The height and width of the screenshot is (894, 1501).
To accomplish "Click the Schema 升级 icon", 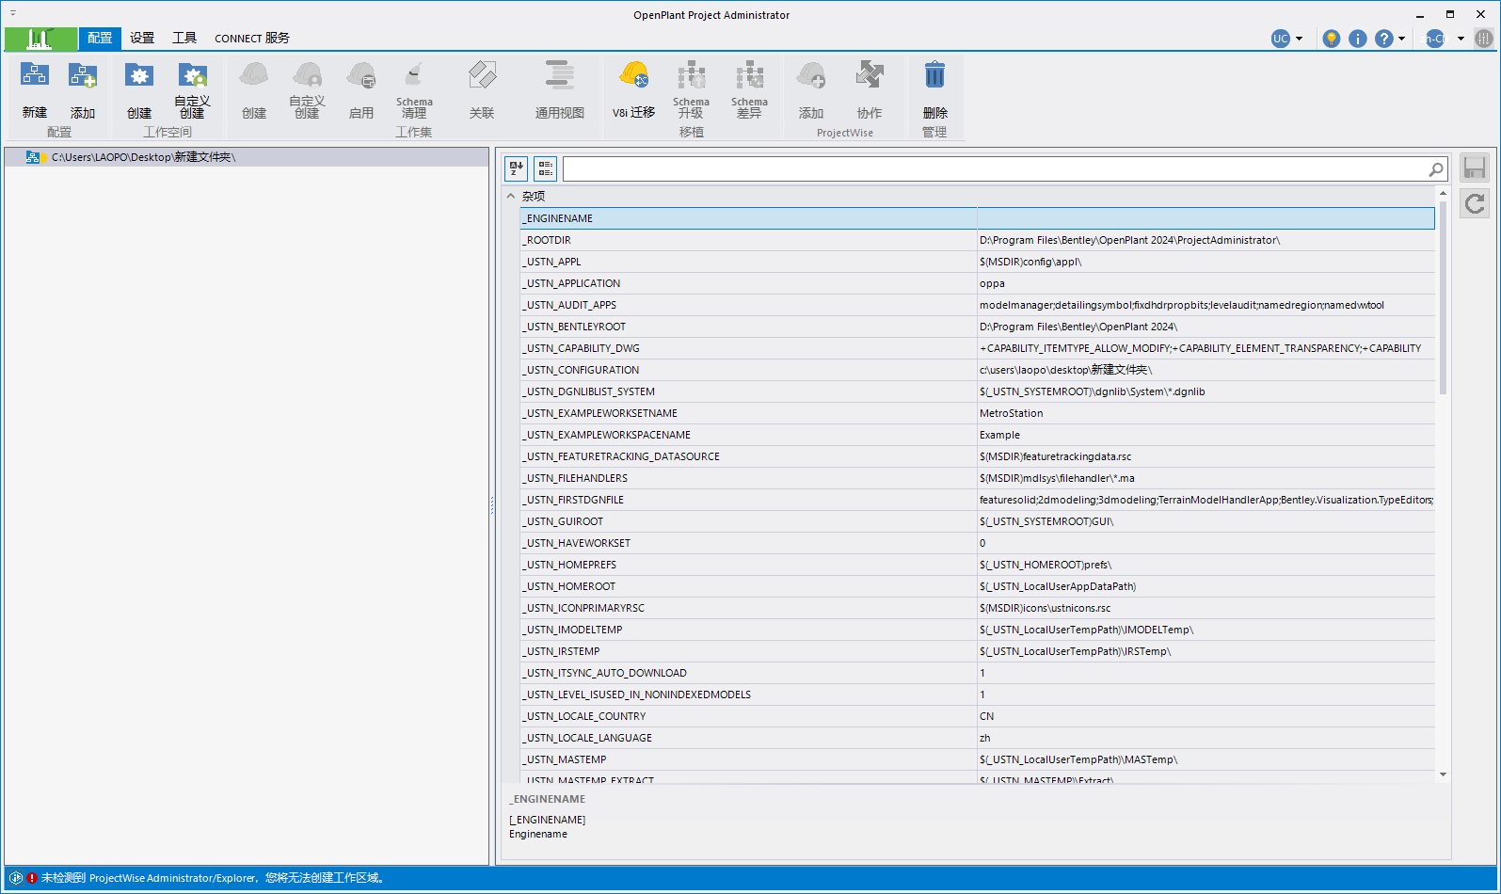I will (x=692, y=75).
